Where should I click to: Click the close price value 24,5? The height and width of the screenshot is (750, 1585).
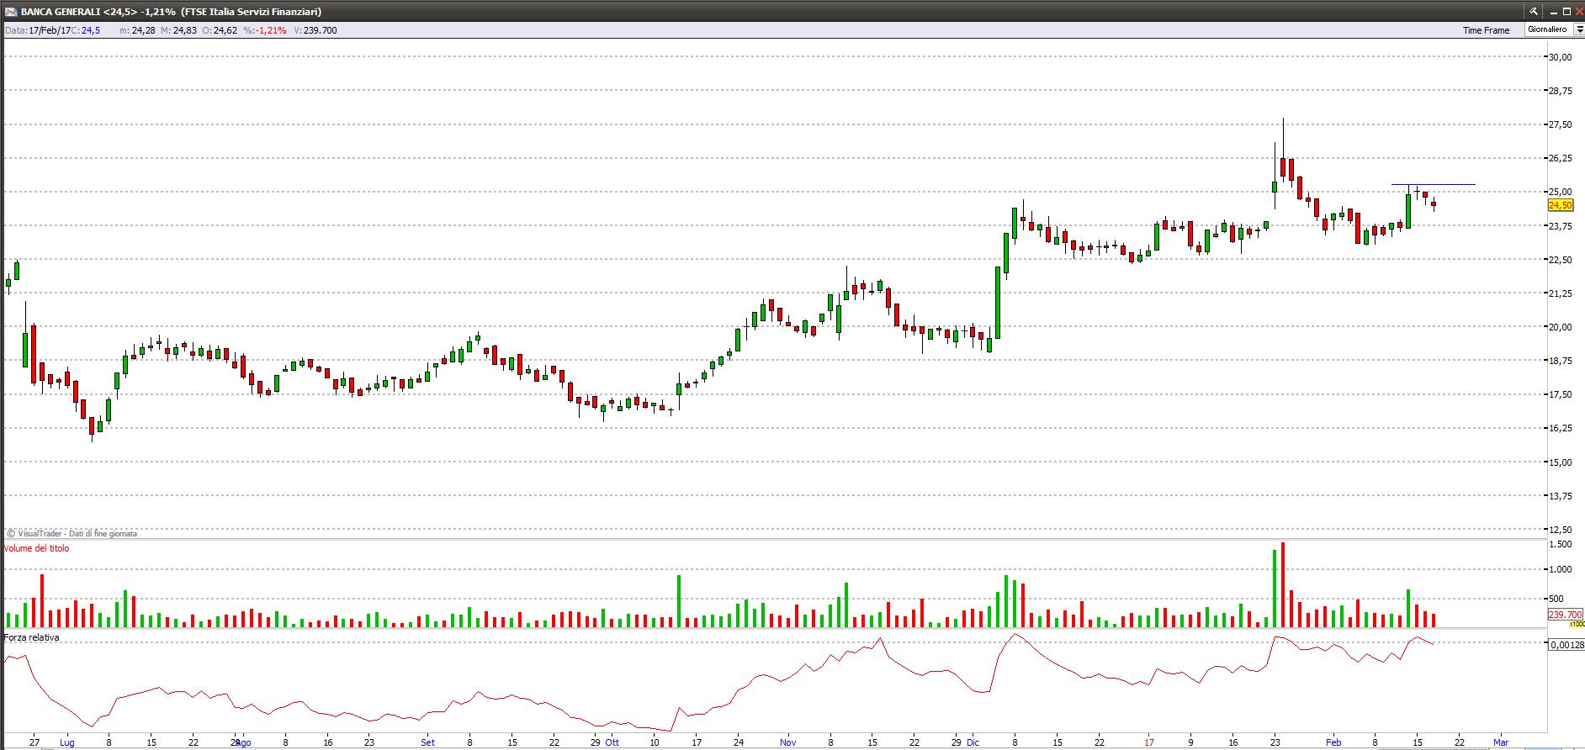point(91,30)
